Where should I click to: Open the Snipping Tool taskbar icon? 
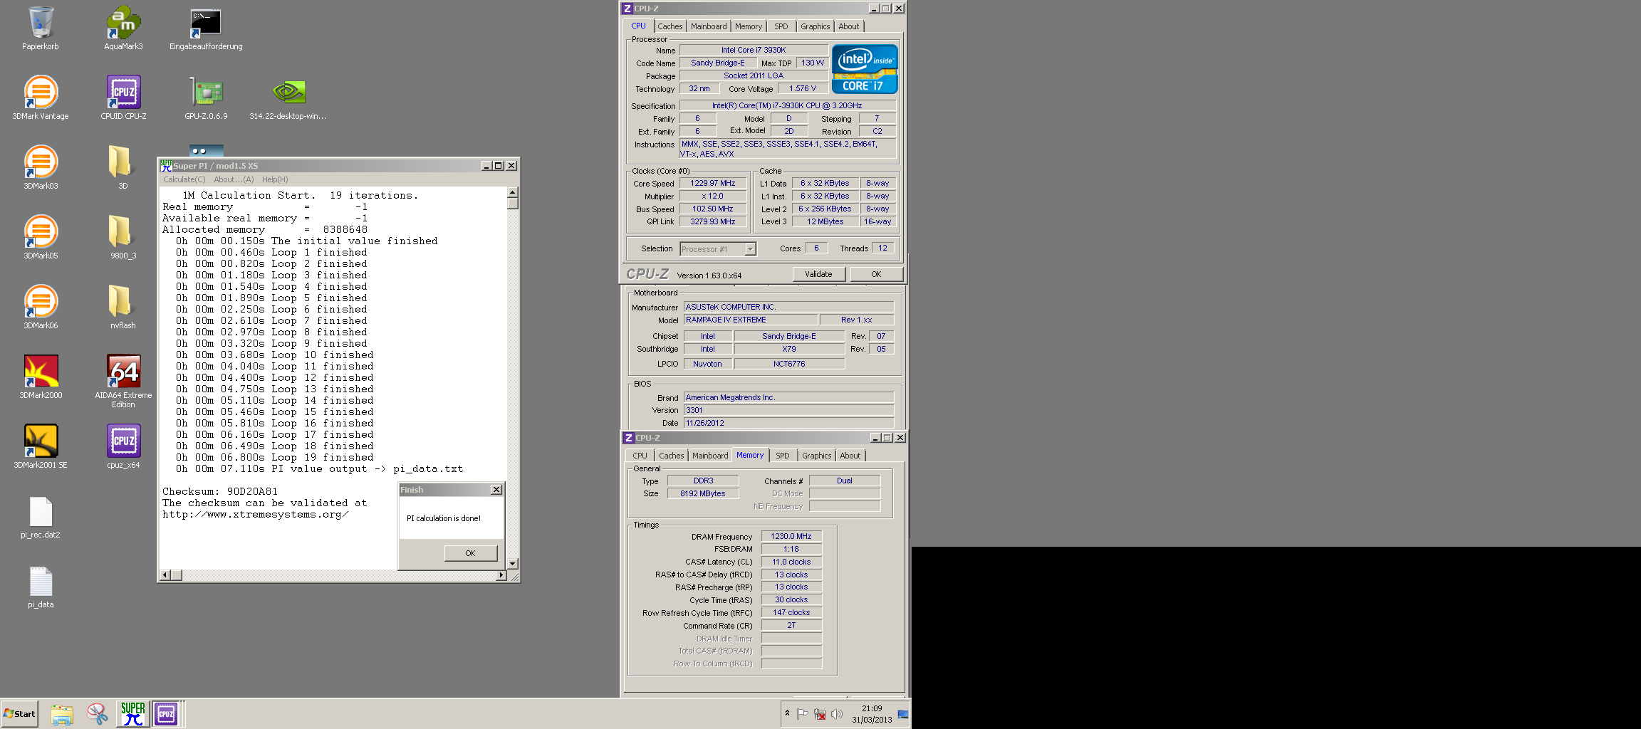click(x=97, y=714)
